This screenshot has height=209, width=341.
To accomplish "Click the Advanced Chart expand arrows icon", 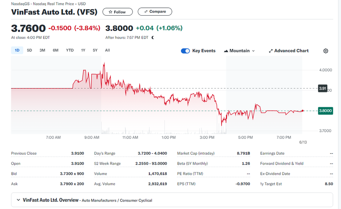I will [x=271, y=51].
